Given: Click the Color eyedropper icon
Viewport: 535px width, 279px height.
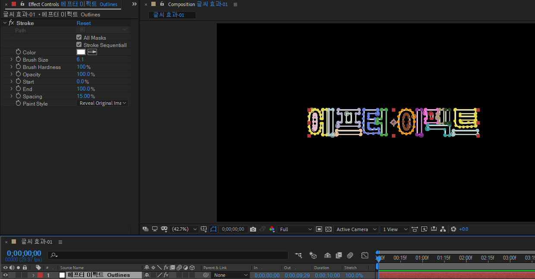Looking at the screenshot, I should pos(92,52).
